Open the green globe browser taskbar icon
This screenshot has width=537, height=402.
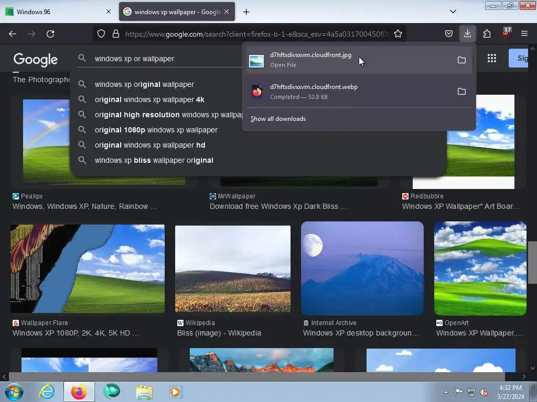point(112,391)
